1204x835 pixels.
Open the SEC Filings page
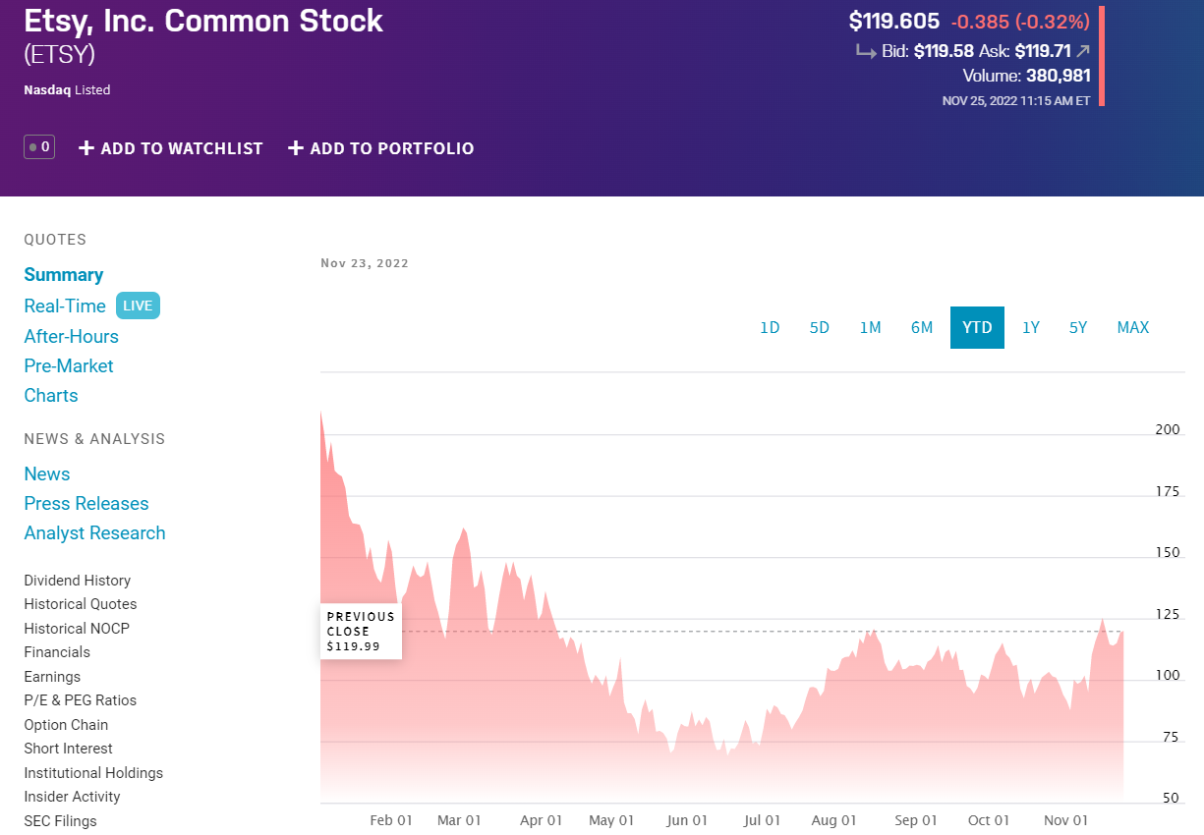(60, 821)
